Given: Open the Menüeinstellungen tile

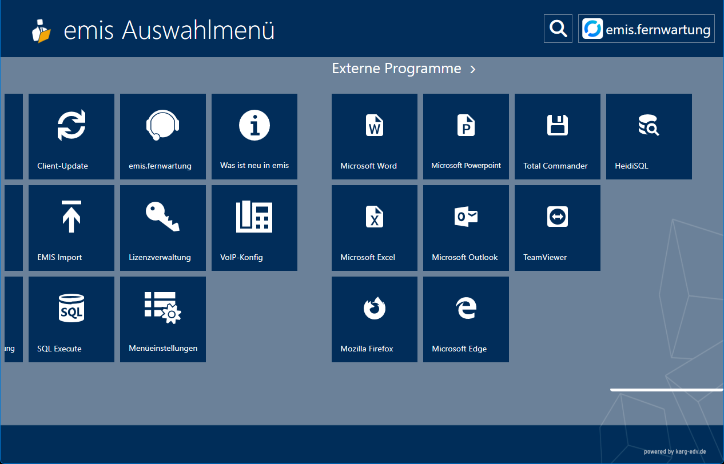Looking at the screenshot, I should tap(163, 319).
